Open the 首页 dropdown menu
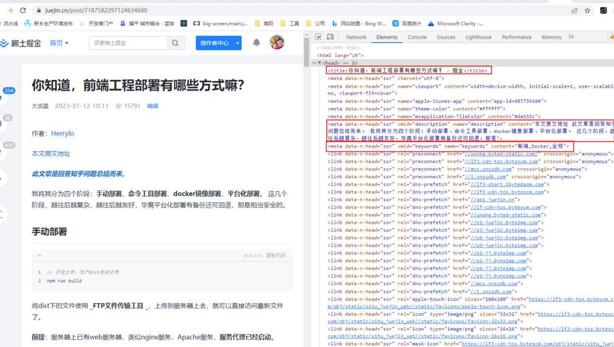 coord(59,43)
